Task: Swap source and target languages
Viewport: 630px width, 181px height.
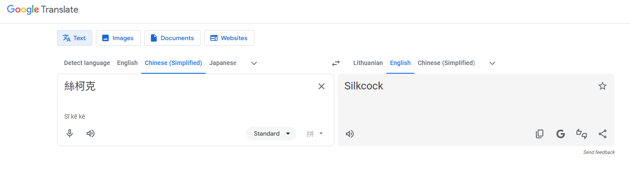Action: tap(335, 63)
